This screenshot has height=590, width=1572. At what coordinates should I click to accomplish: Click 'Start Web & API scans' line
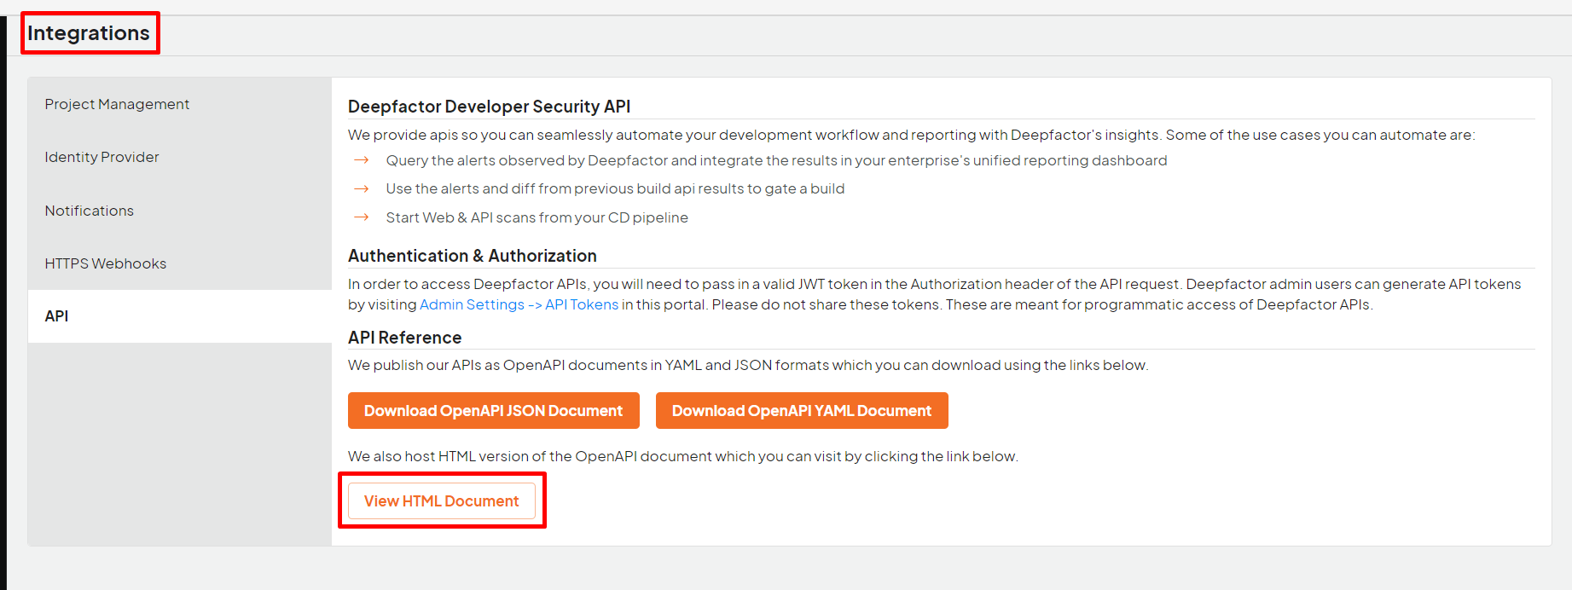537,217
